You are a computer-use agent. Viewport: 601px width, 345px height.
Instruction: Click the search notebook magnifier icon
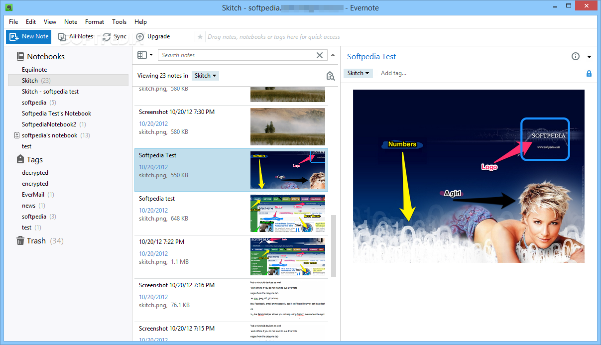coord(331,76)
